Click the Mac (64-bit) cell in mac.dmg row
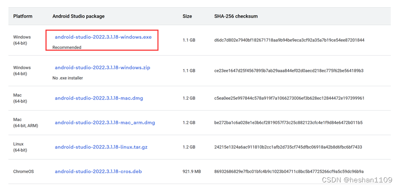The width and height of the screenshot is (399, 187). tap(20, 98)
